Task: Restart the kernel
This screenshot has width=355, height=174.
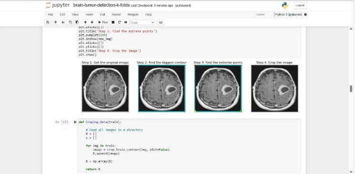Action: [x=119, y=22]
